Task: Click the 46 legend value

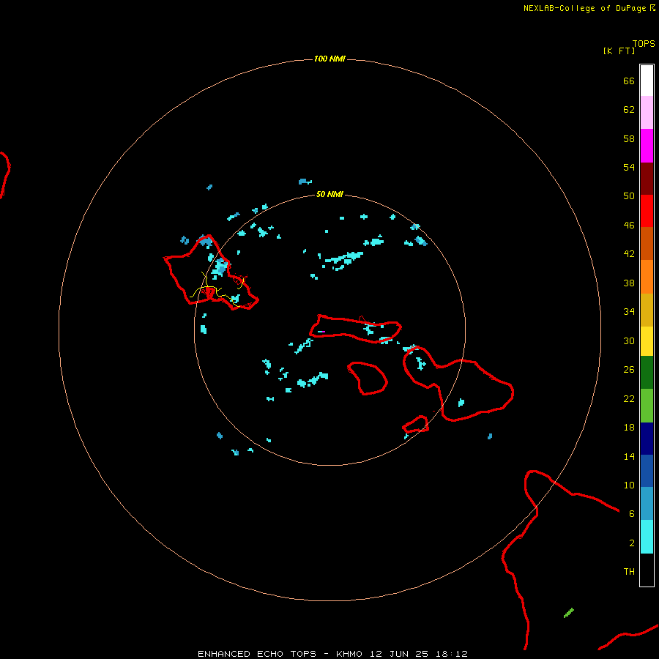Action: click(629, 225)
